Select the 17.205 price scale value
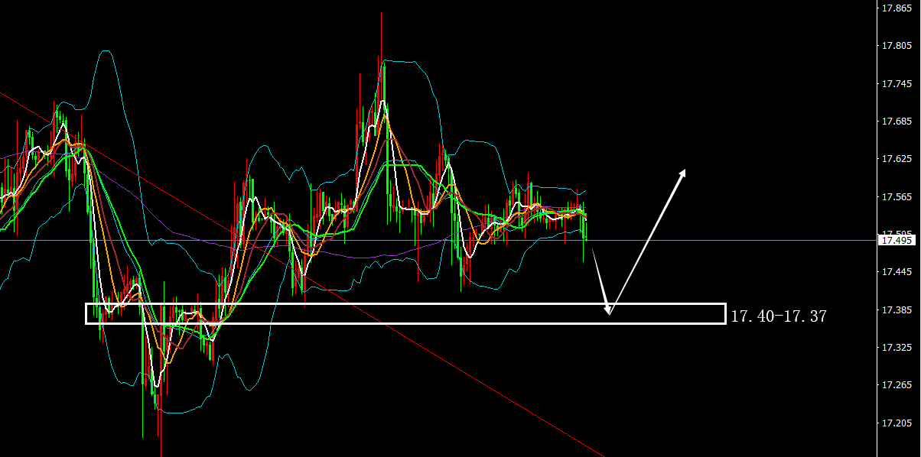This screenshot has width=921, height=457. click(896, 423)
